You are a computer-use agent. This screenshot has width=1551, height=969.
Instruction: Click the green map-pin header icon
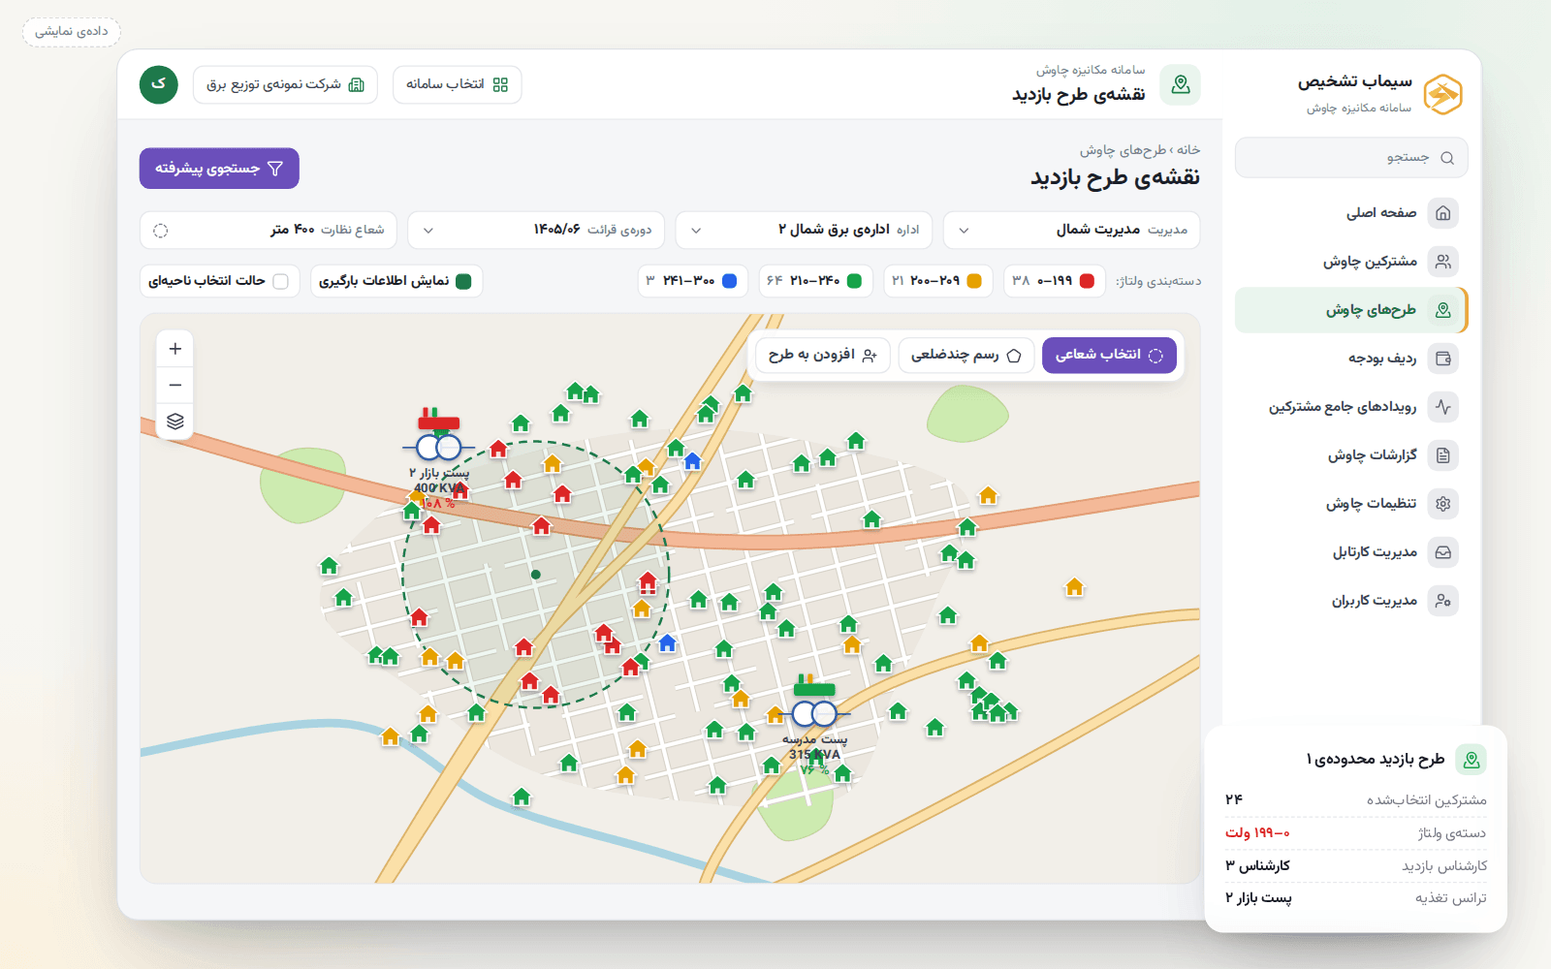click(1181, 85)
